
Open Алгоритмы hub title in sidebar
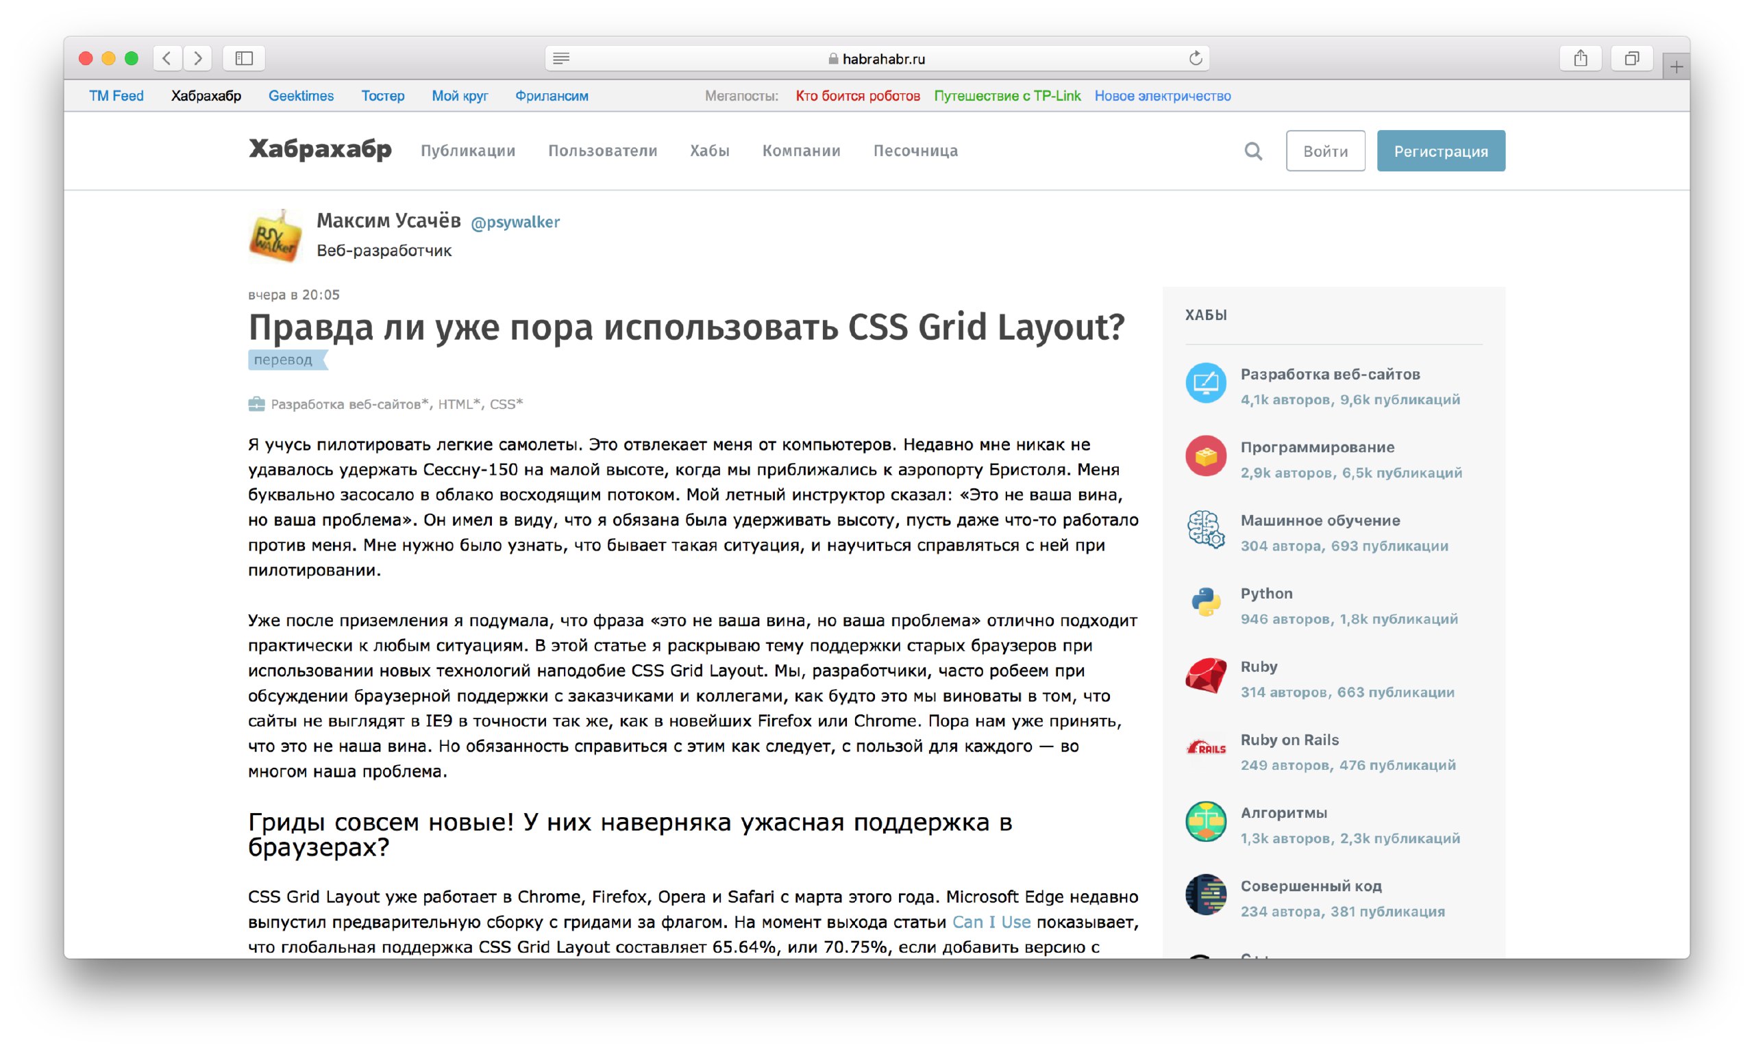tap(1283, 812)
